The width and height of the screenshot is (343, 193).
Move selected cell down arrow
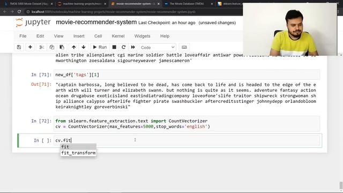tap(84, 47)
